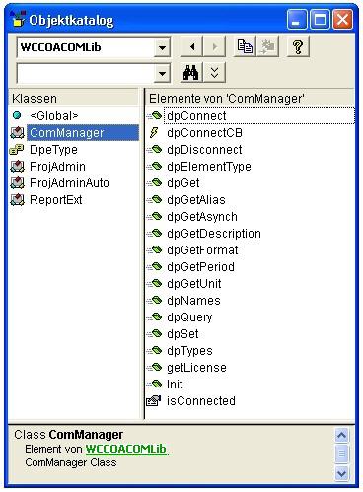Click the show search results chevron icon
Screen dimensions: 363x492
[x=214, y=72]
